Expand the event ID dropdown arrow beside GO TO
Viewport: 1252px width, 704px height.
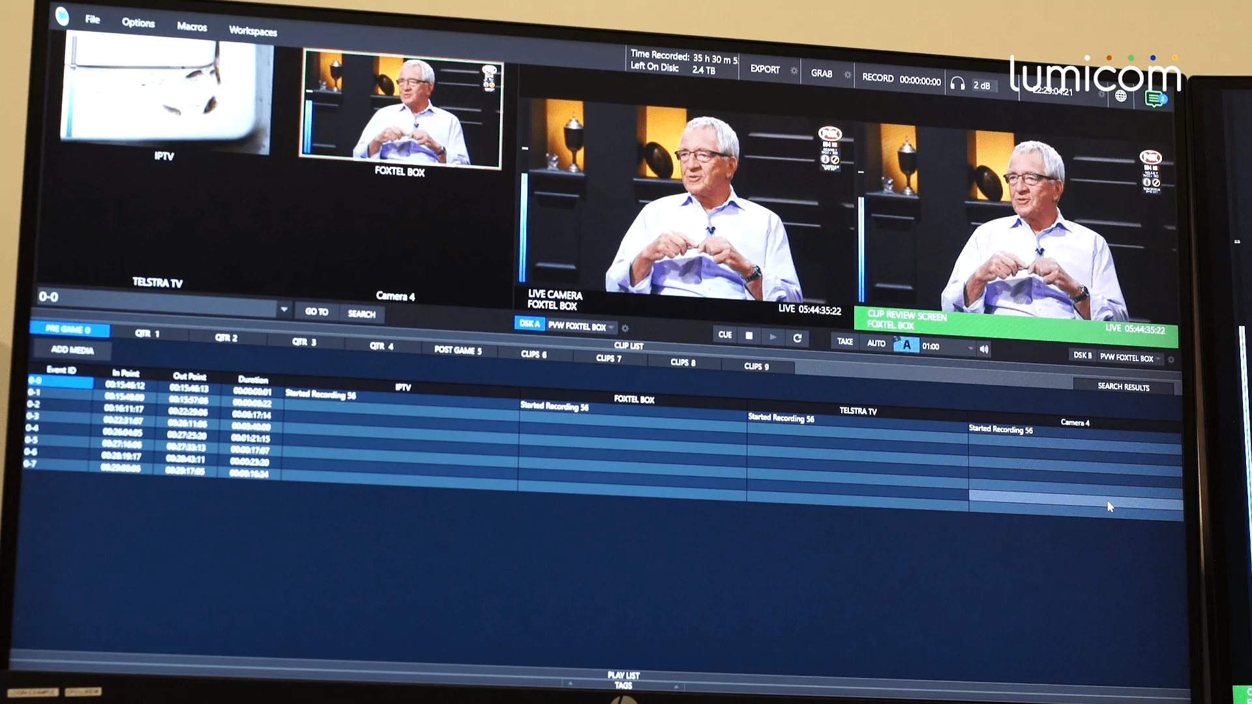point(284,309)
